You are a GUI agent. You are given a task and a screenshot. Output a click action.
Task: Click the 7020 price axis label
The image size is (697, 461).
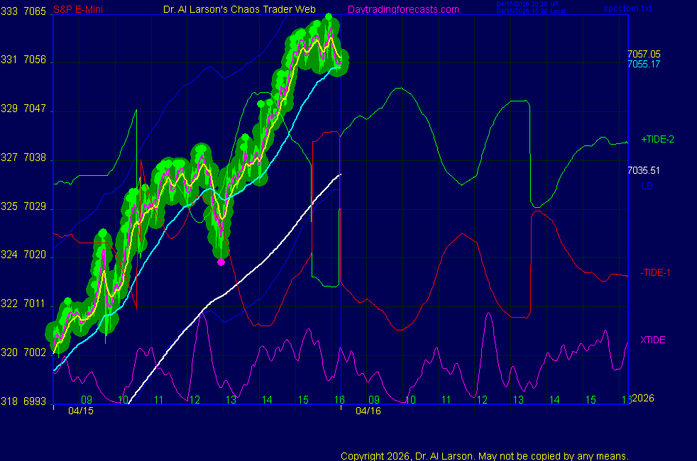[x=35, y=255]
